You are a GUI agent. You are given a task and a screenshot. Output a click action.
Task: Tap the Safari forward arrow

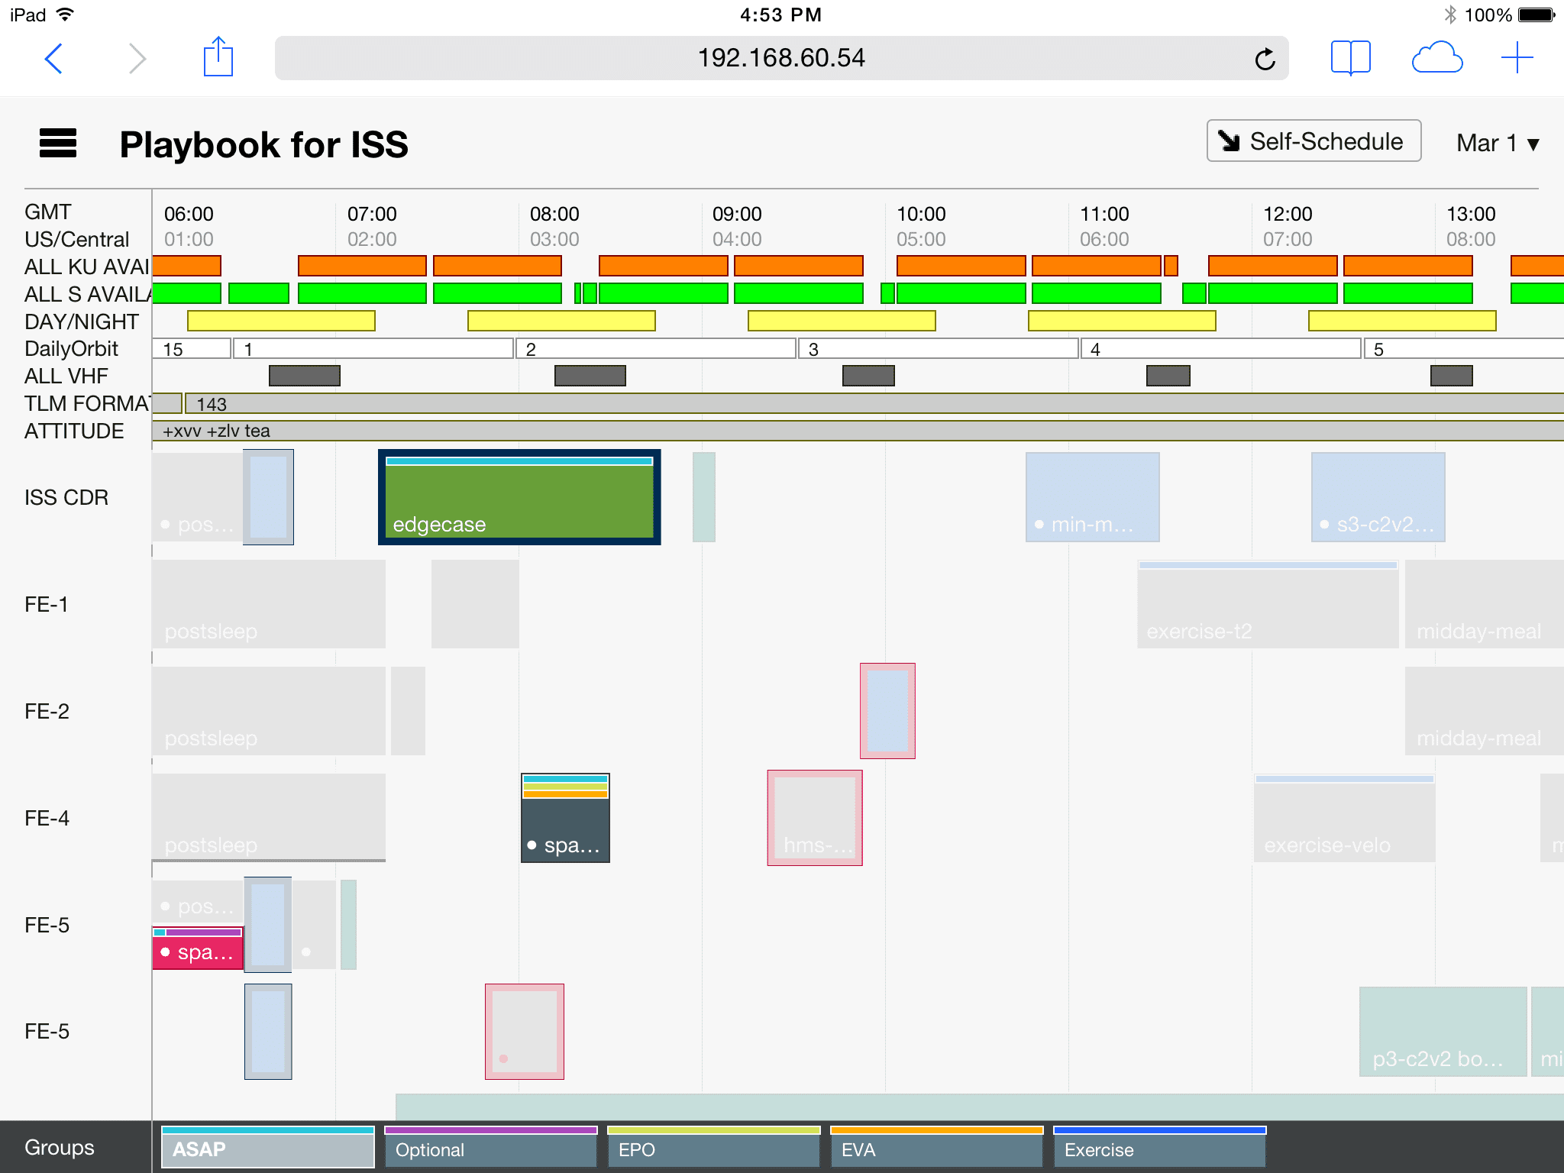(x=137, y=59)
